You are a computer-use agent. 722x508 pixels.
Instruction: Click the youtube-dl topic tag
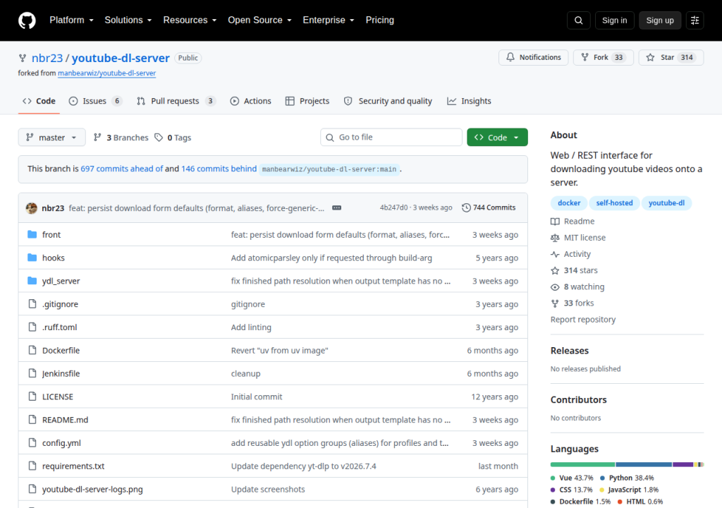point(666,202)
